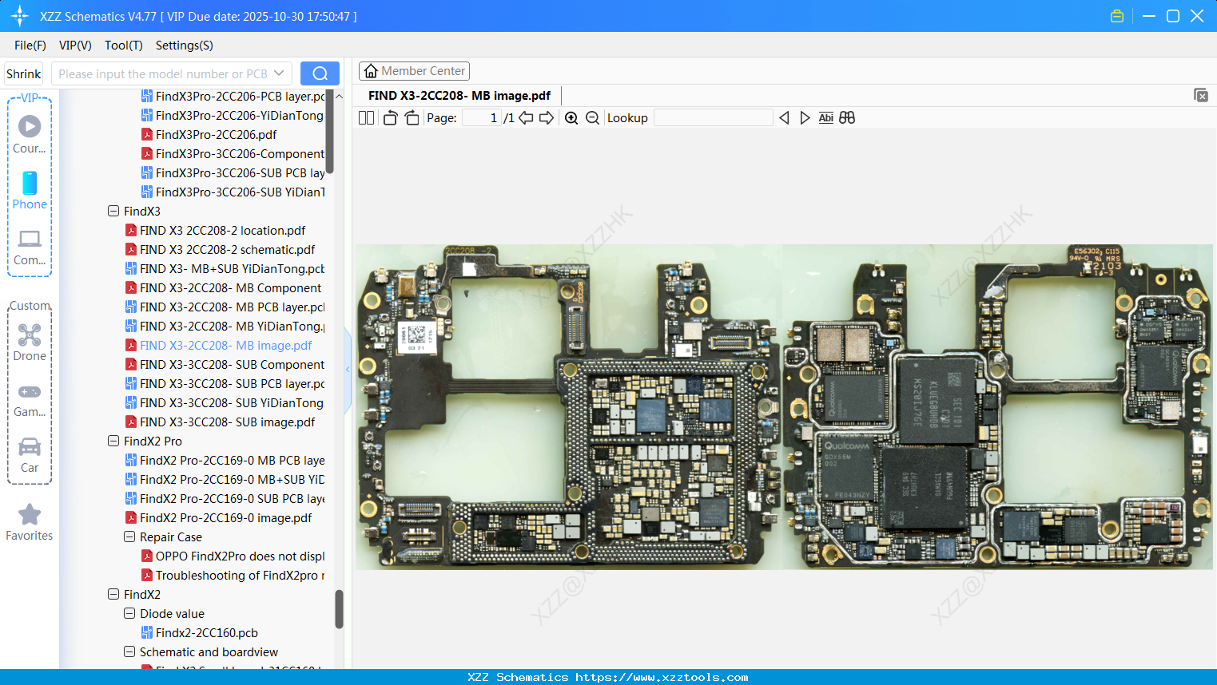Viewport: 1217px width, 685px height.
Task: Collapse Schematic and boardview folder
Action: coord(129,652)
